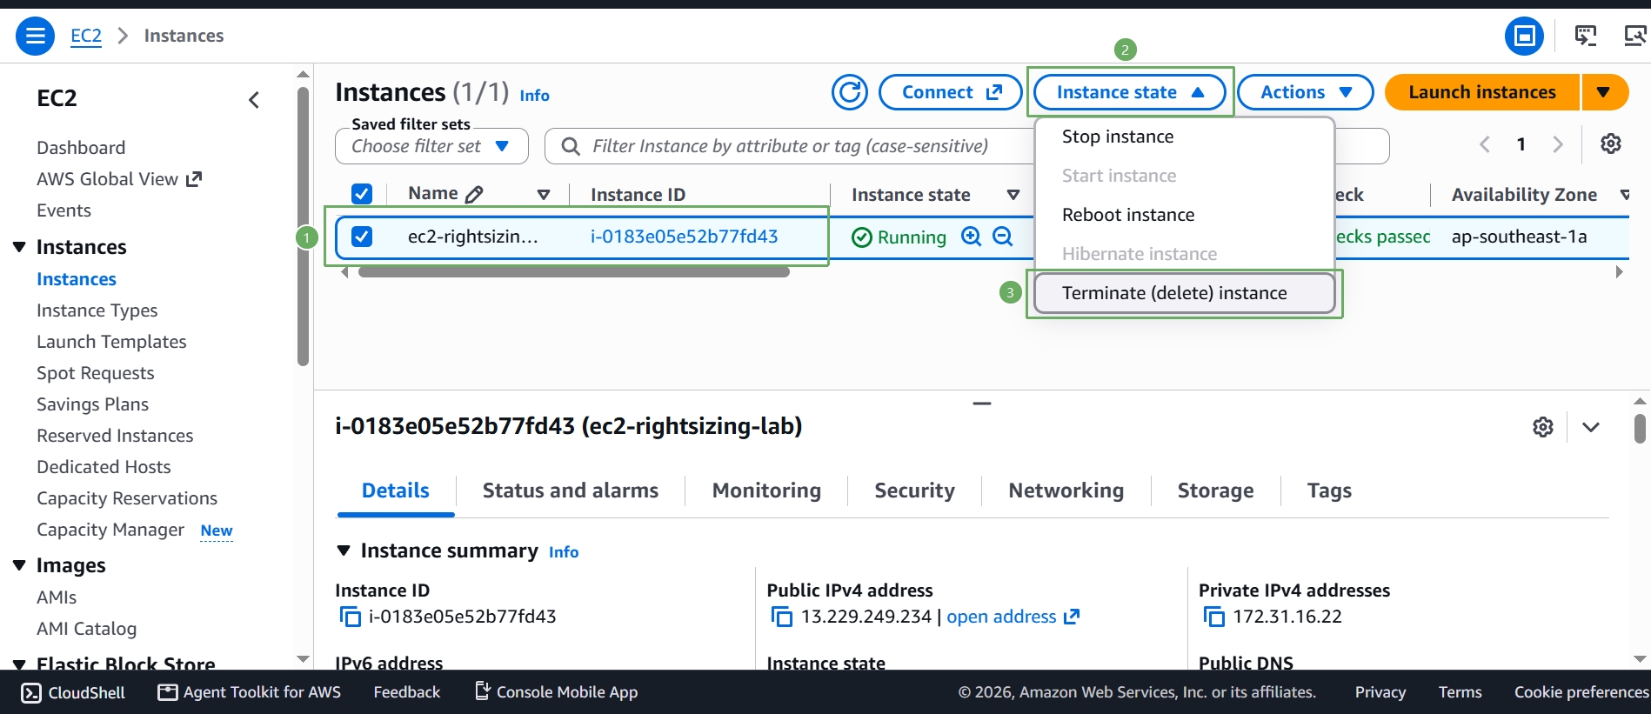This screenshot has height=714, width=1651.
Task: Copy the public IPv4 address
Action: point(781,617)
